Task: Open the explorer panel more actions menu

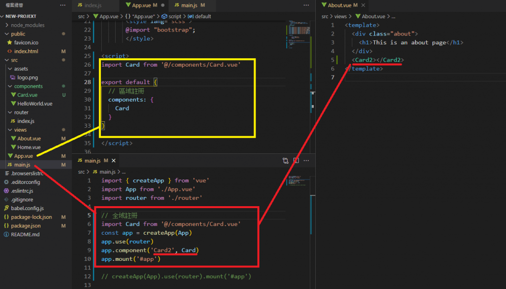Action: pos(63,5)
